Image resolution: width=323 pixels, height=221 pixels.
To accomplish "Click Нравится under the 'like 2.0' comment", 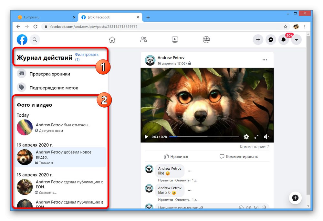I will 165,200.
